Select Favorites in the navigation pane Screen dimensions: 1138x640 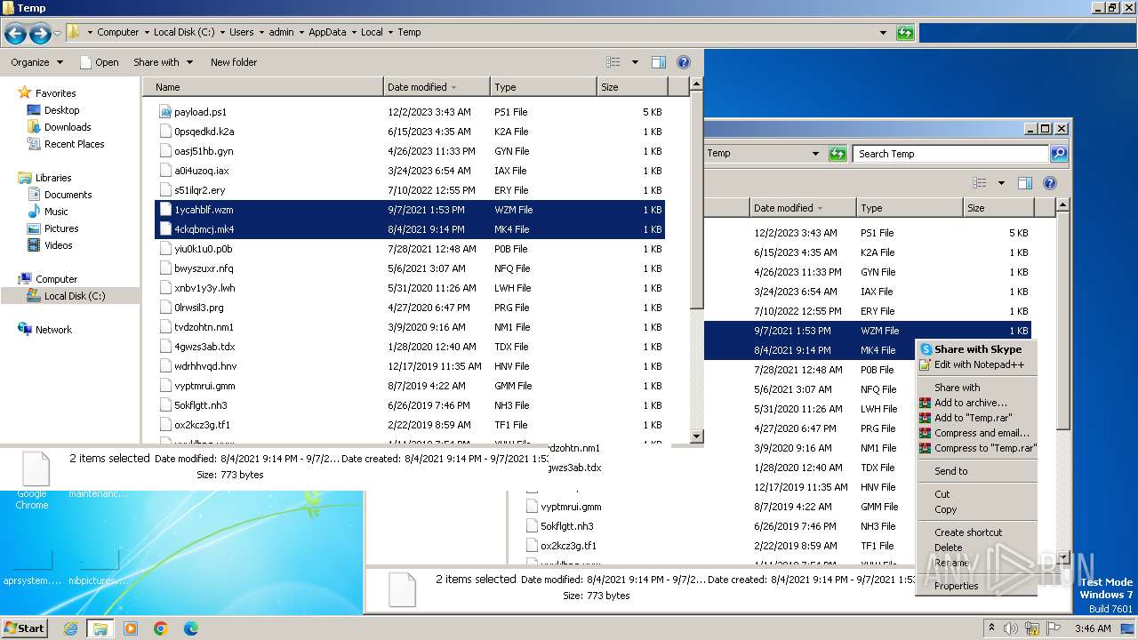pos(55,93)
